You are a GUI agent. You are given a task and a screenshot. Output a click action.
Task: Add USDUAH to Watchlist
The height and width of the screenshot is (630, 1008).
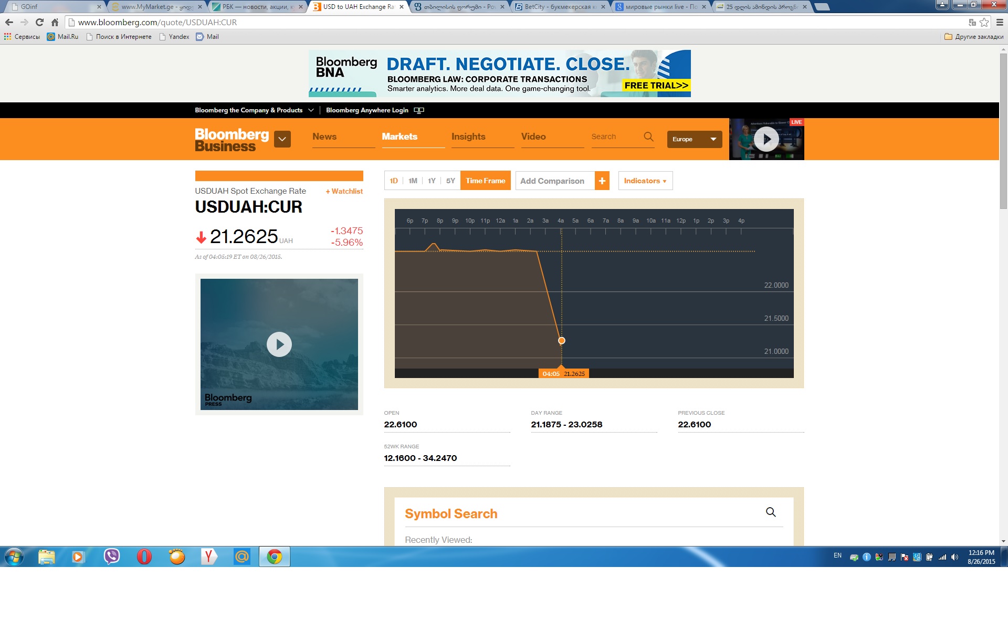[x=344, y=191]
